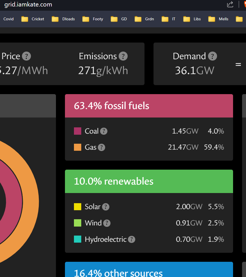Click the yellow Solar color swatch
This screenshot has height=277, width=246.
78,207
